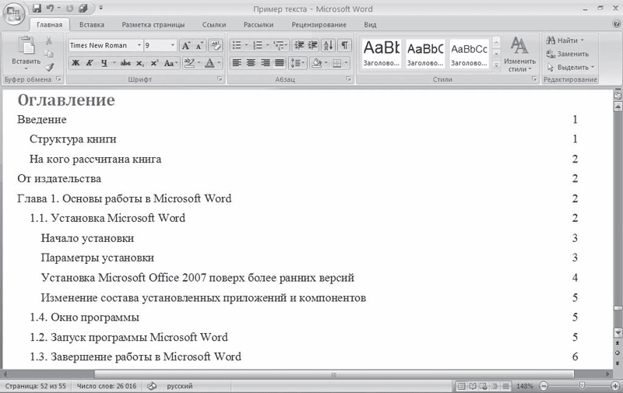Activate the Format Painter brush

[49, 67]
